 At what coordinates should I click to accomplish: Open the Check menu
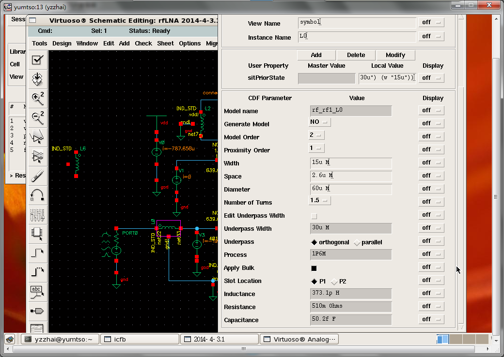pyautogui.click(x=143, y=43)
